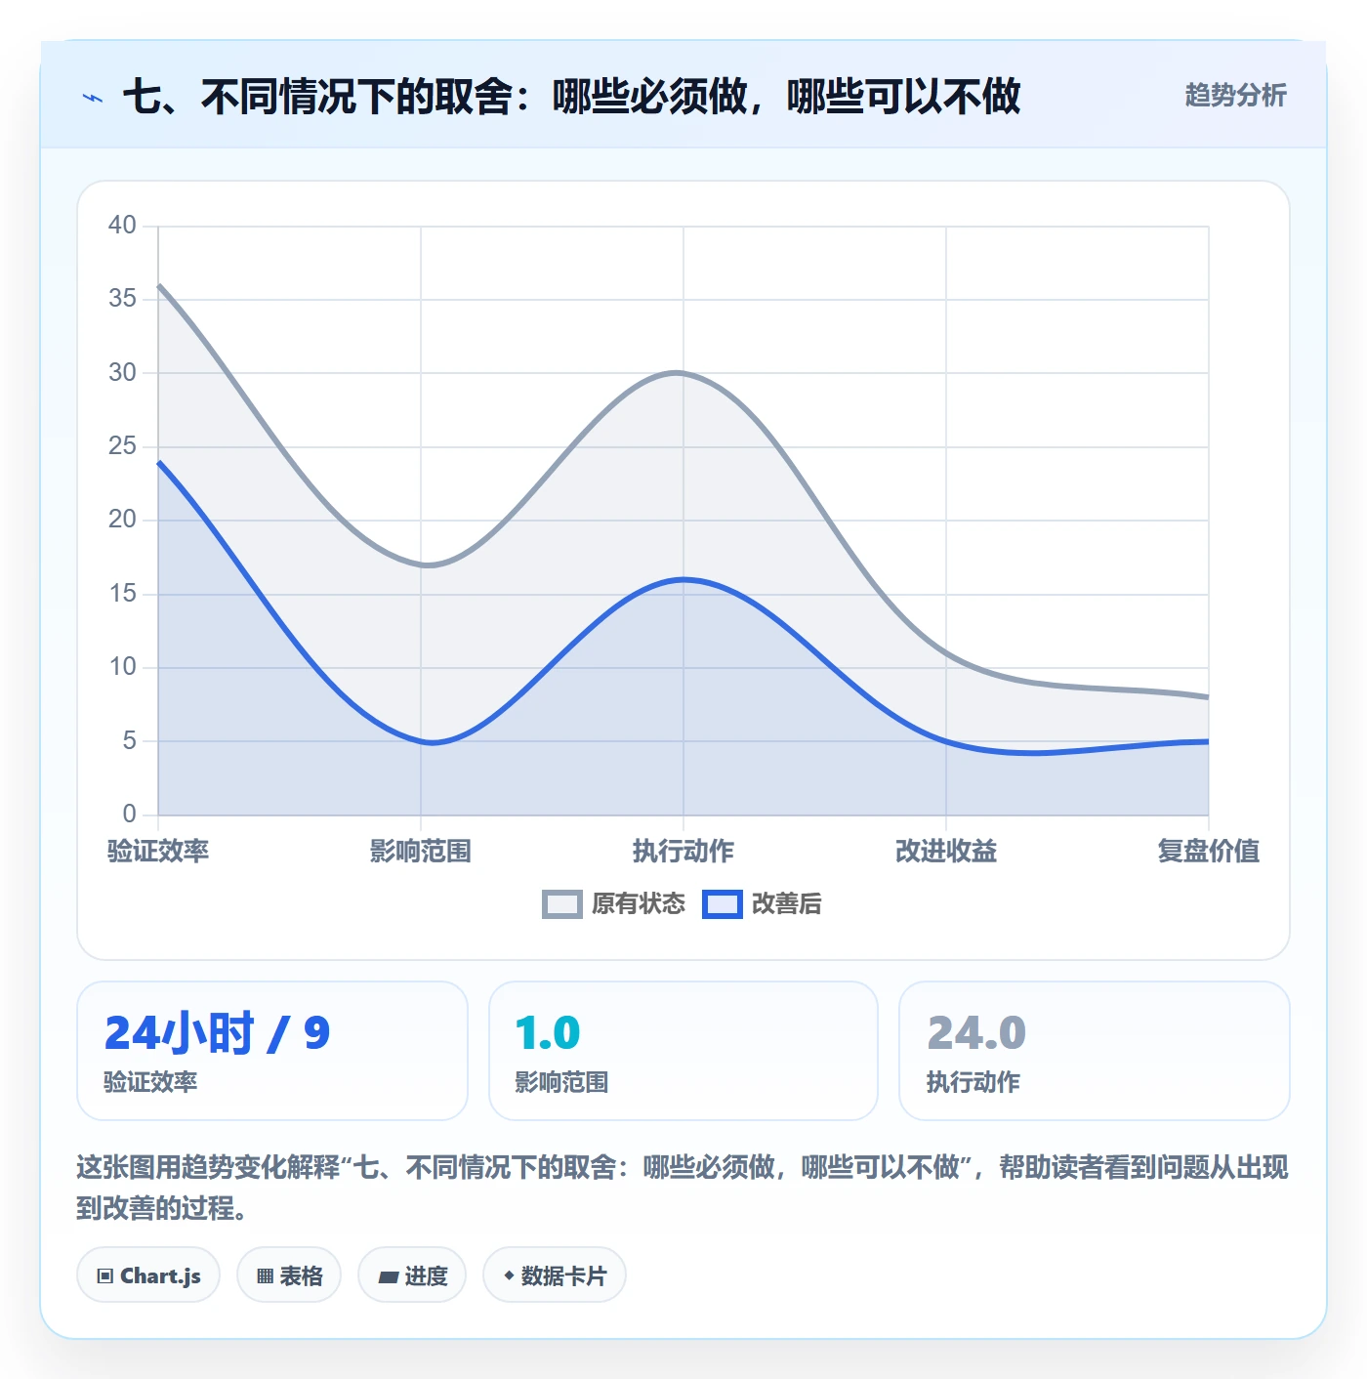Open the 1.0 影响范围 stat card
This screenshot has width=1367, height=1379.
tap(683, 1051)
